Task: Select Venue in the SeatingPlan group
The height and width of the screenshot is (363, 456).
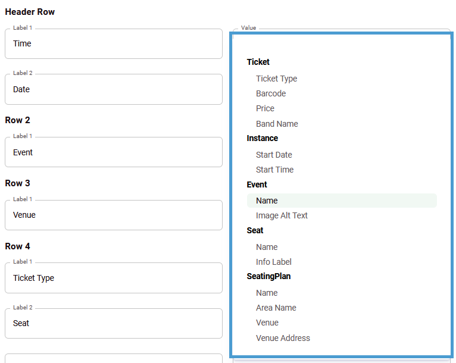Action: coord(342,323)
